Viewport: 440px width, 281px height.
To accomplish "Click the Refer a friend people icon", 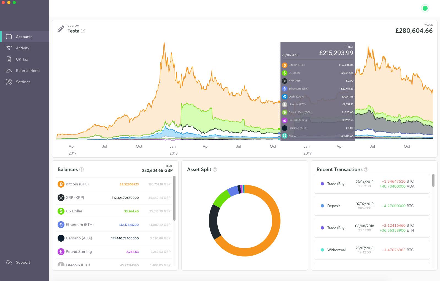I will click(9, 71).
